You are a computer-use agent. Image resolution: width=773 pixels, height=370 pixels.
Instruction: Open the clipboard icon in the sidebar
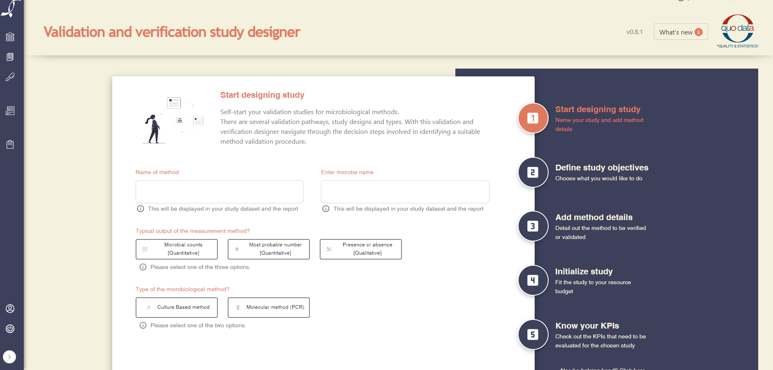tap(10, 144)
